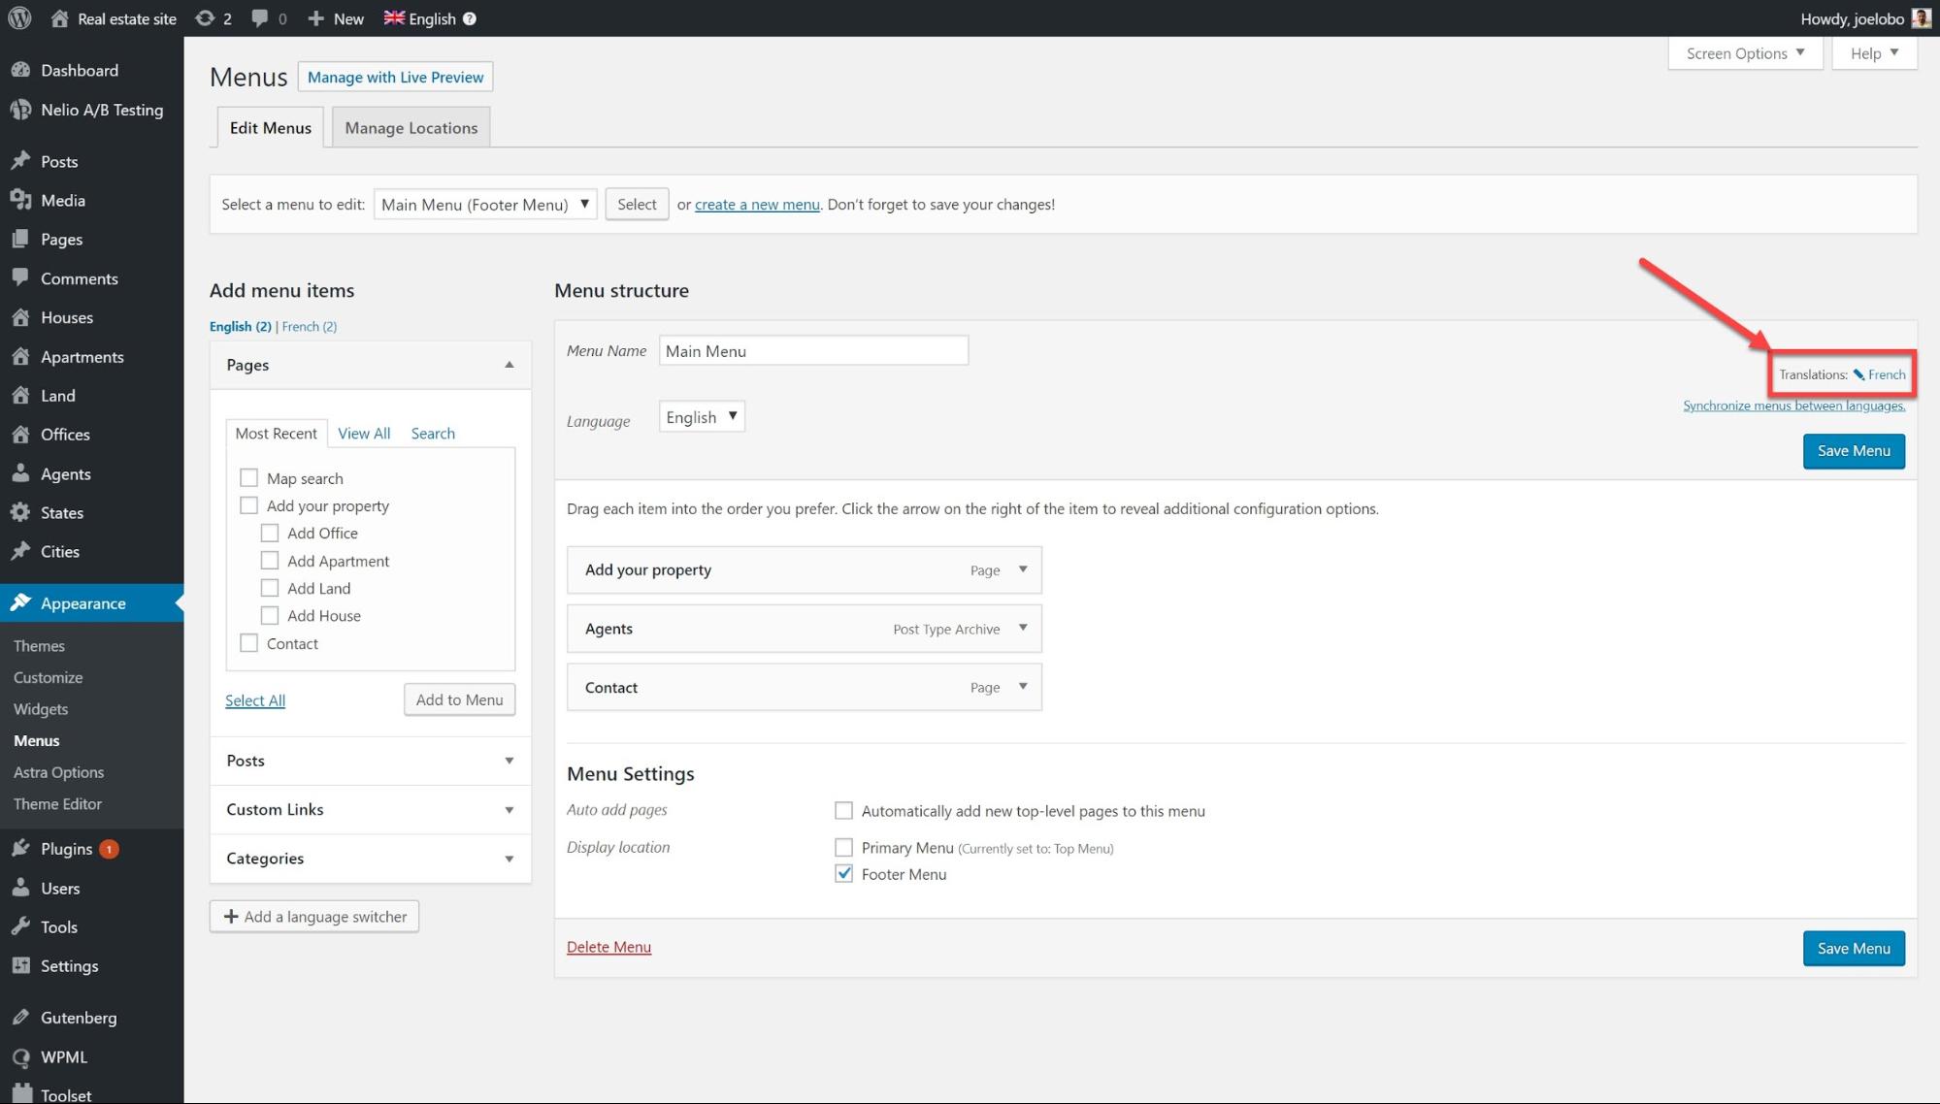Click the top Save Menu button
This screenshot has width=1940, height=1104.
(x=1853, y=451)
